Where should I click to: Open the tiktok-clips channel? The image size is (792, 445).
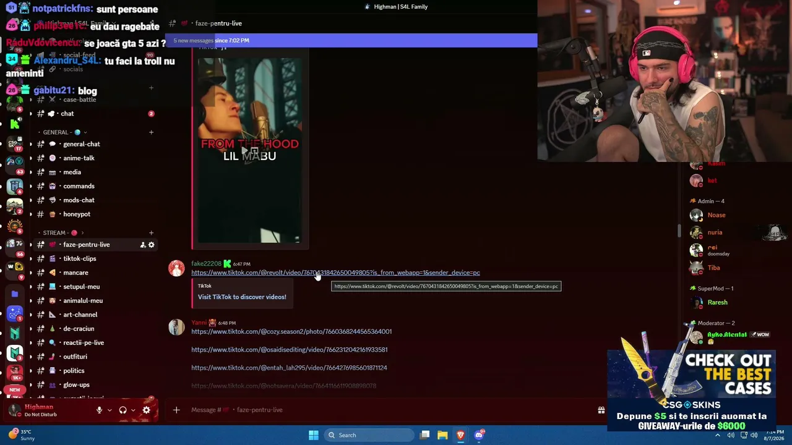(x=93, y=258)
